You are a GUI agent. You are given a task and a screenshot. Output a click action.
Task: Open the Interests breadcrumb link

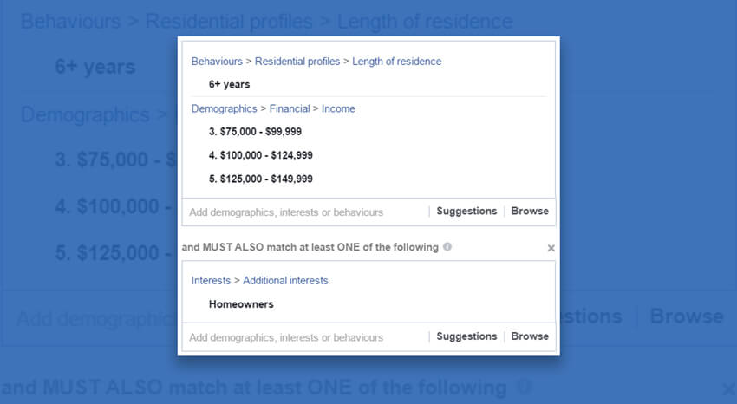tap(211, 281)
